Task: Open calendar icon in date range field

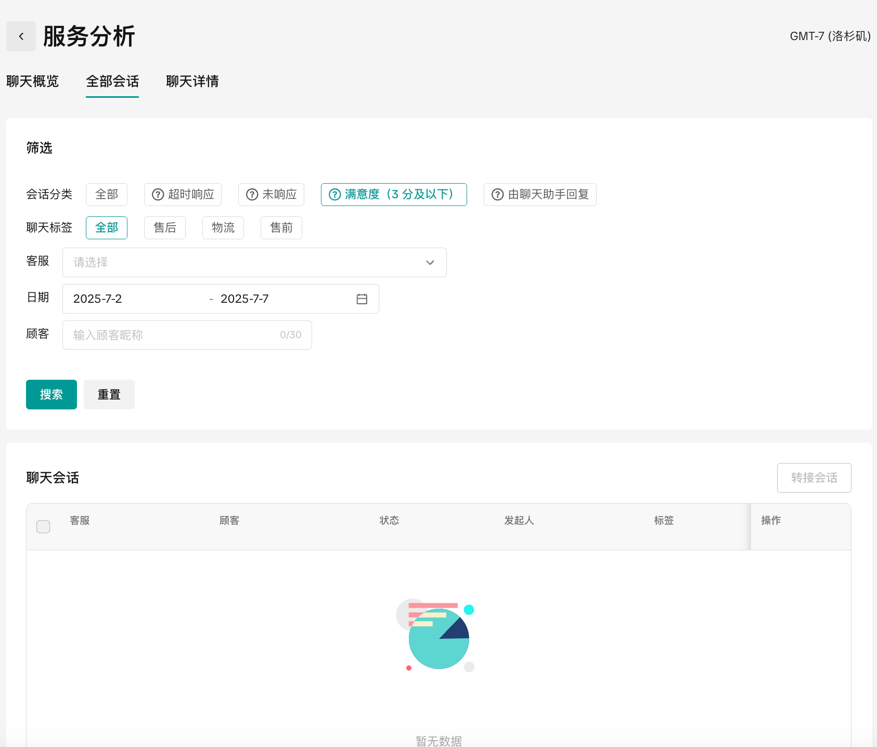Action: click(362, 299)
